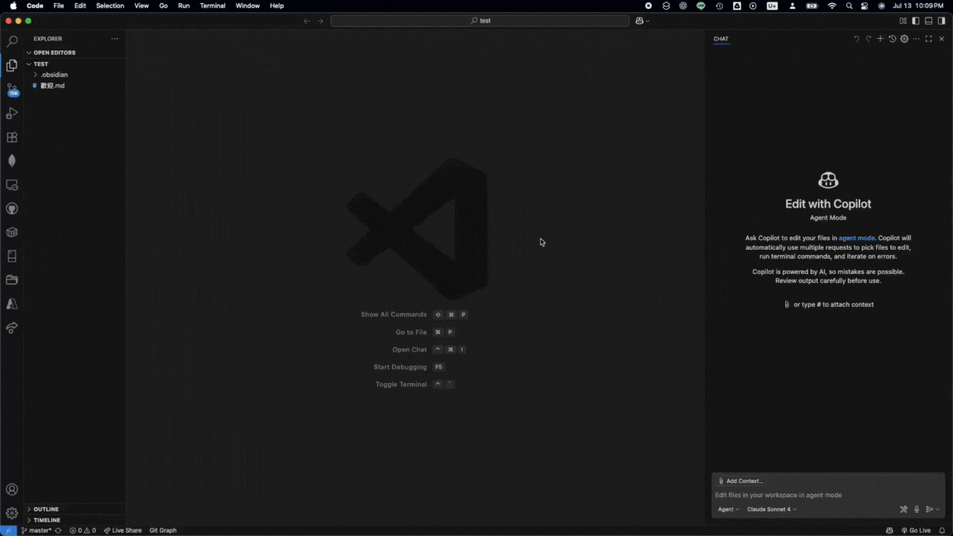Click Go Live in status bar

[916, 530]
